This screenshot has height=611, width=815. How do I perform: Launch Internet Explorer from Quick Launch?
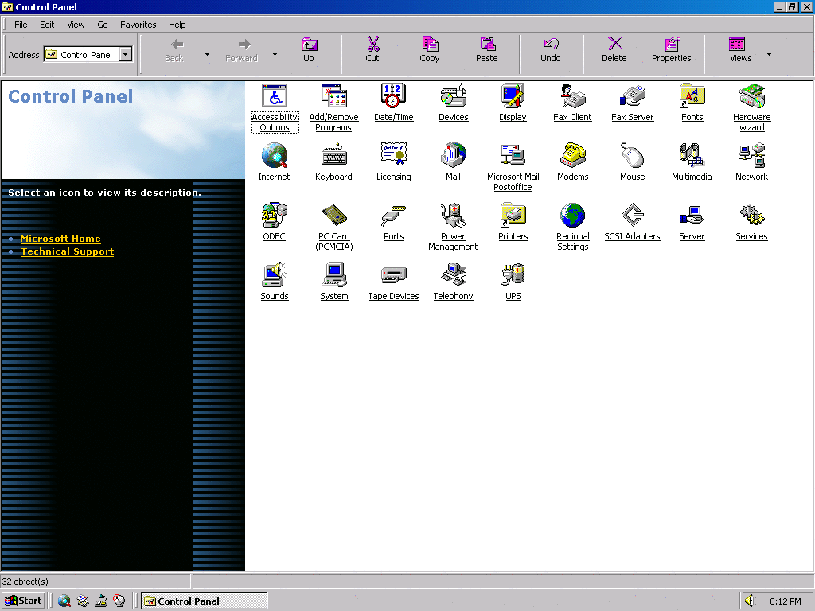64,601
